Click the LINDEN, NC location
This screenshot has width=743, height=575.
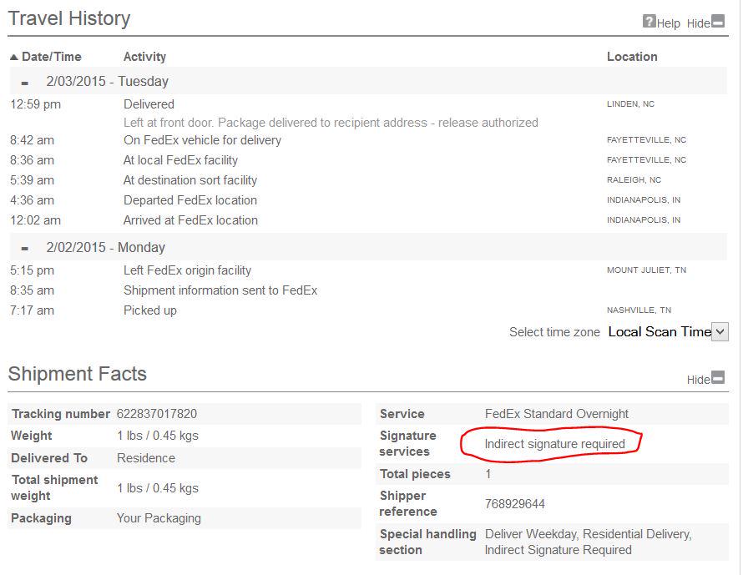[x=630, y=104]
